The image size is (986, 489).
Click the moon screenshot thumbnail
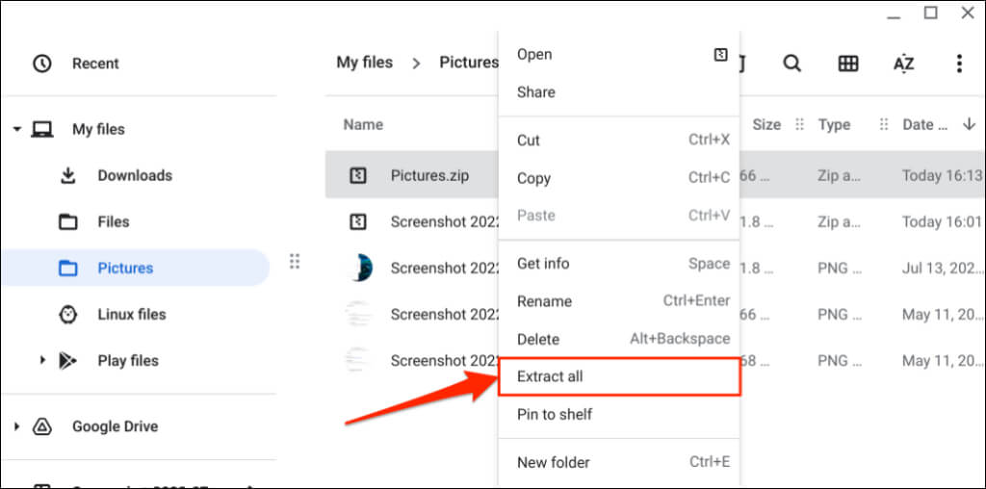[x=358, y=268]
